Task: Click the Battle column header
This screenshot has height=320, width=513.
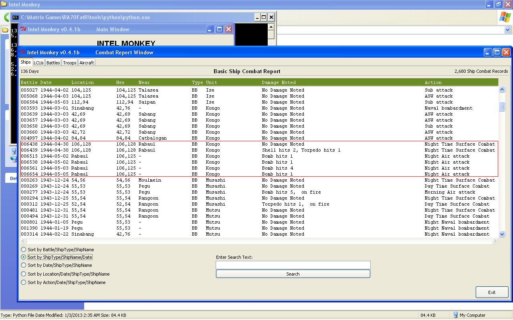Action: coord(29,82)
